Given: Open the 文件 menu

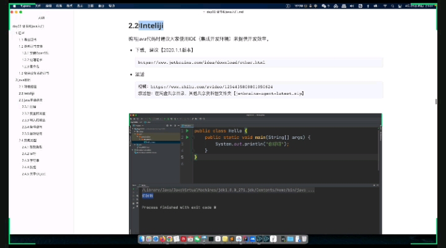Looking at the screenshot, I should coord(38,6).
